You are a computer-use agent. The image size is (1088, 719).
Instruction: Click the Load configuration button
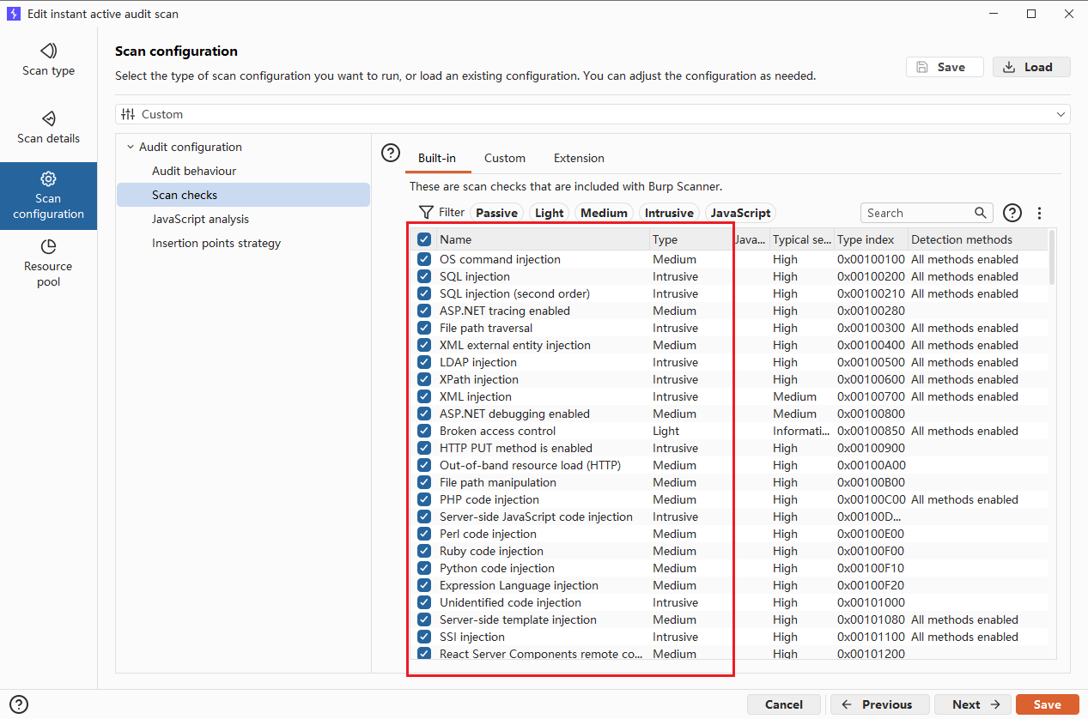[x=1031, y=67]
